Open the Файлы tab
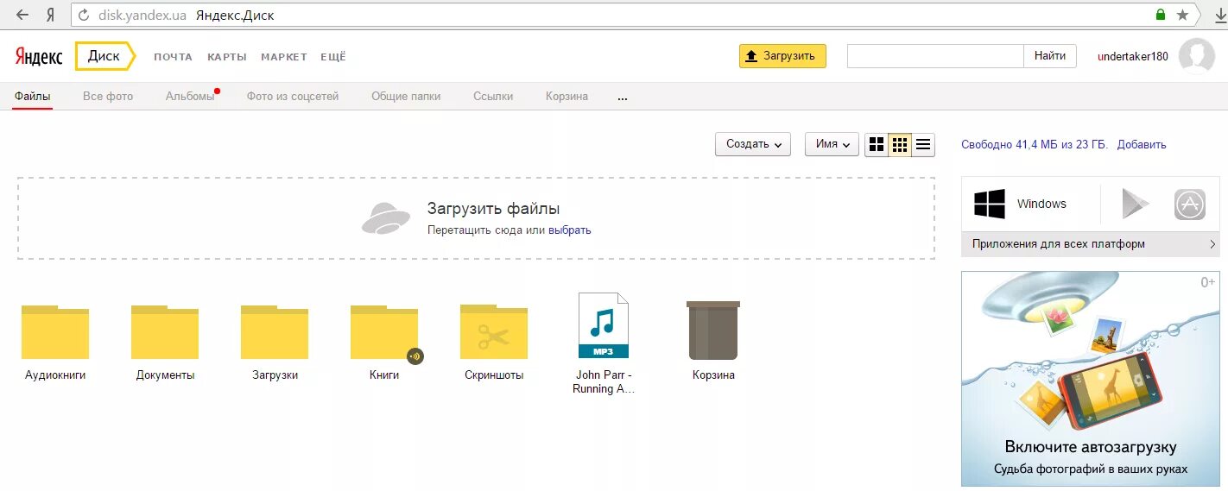 [33, 96]
